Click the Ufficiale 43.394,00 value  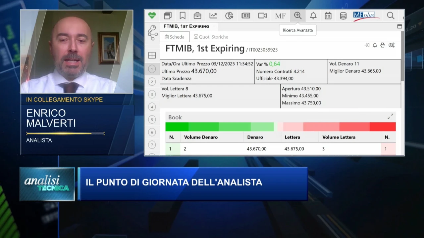point(284,79)
